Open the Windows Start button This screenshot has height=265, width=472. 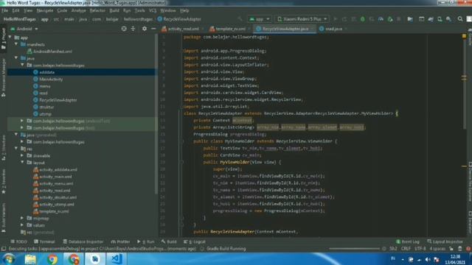click(x=8, y=259)
